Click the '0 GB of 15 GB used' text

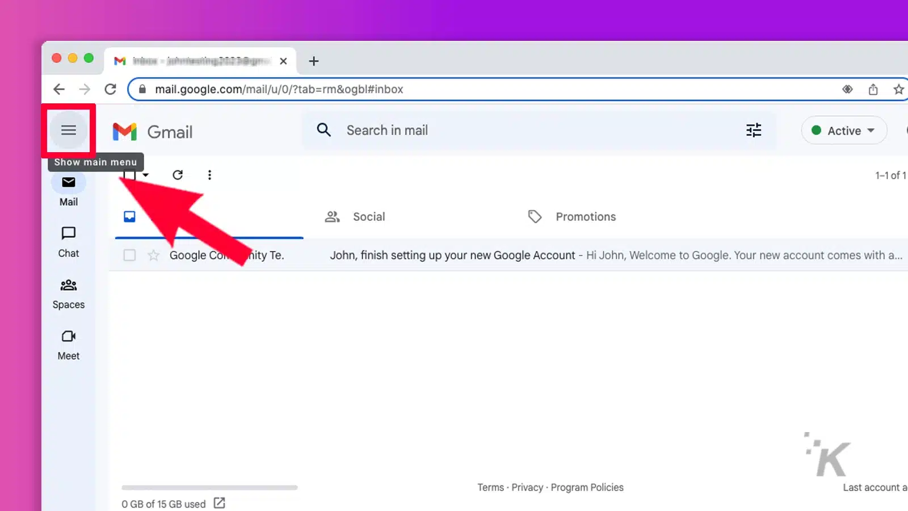point(163,504)
